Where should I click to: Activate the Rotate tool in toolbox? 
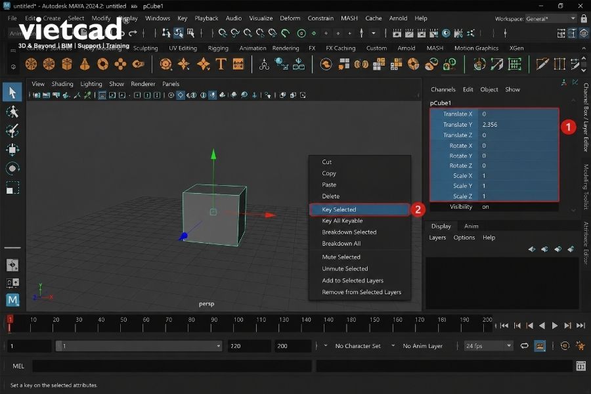point(12,168)
